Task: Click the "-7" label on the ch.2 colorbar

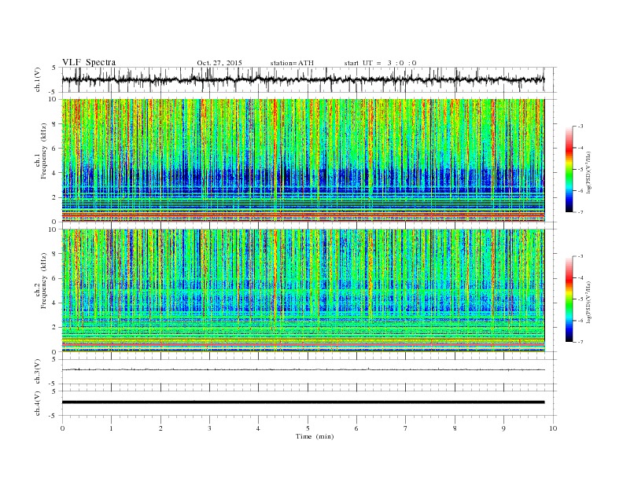Action: point(580,342)
